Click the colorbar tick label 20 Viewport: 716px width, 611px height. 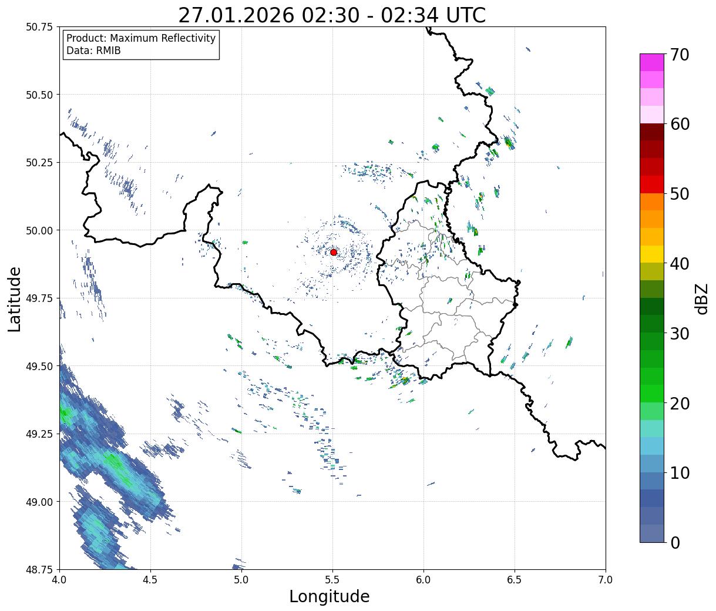[680, 403]
